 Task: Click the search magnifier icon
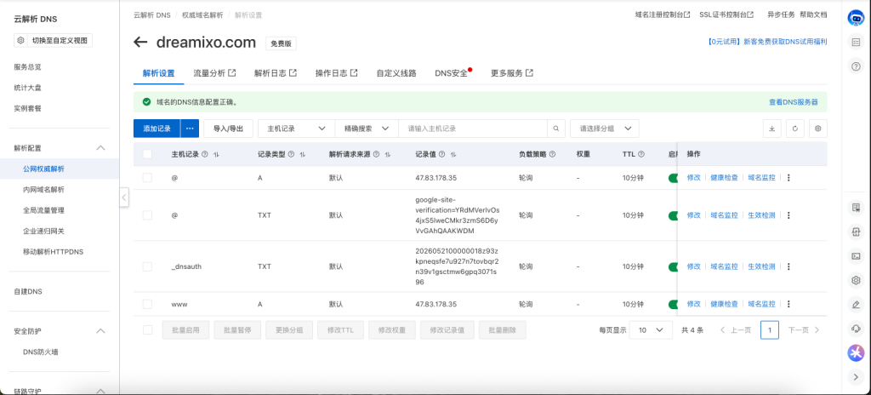coord(556,129)
